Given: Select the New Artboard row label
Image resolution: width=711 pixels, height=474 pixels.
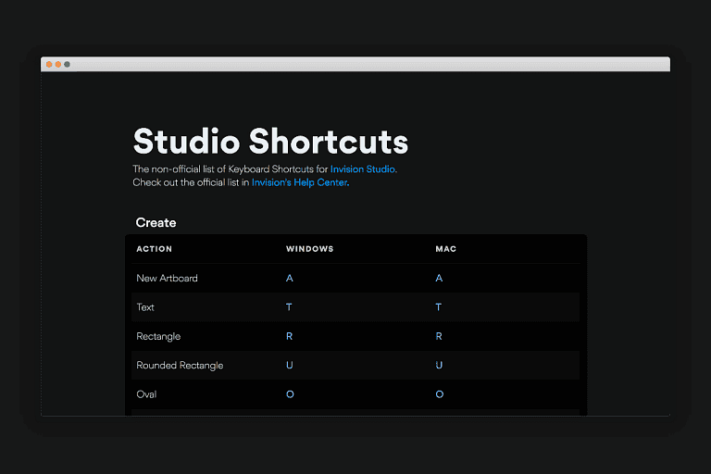Looking at the screenshot, I should click(x=167, y=278).
